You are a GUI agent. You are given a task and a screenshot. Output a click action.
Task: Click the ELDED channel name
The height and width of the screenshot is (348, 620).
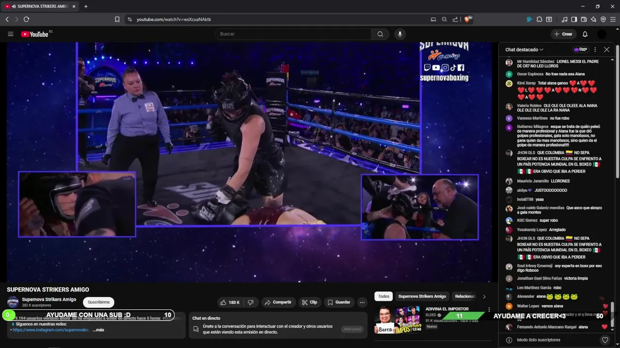[x=430, y=315]
